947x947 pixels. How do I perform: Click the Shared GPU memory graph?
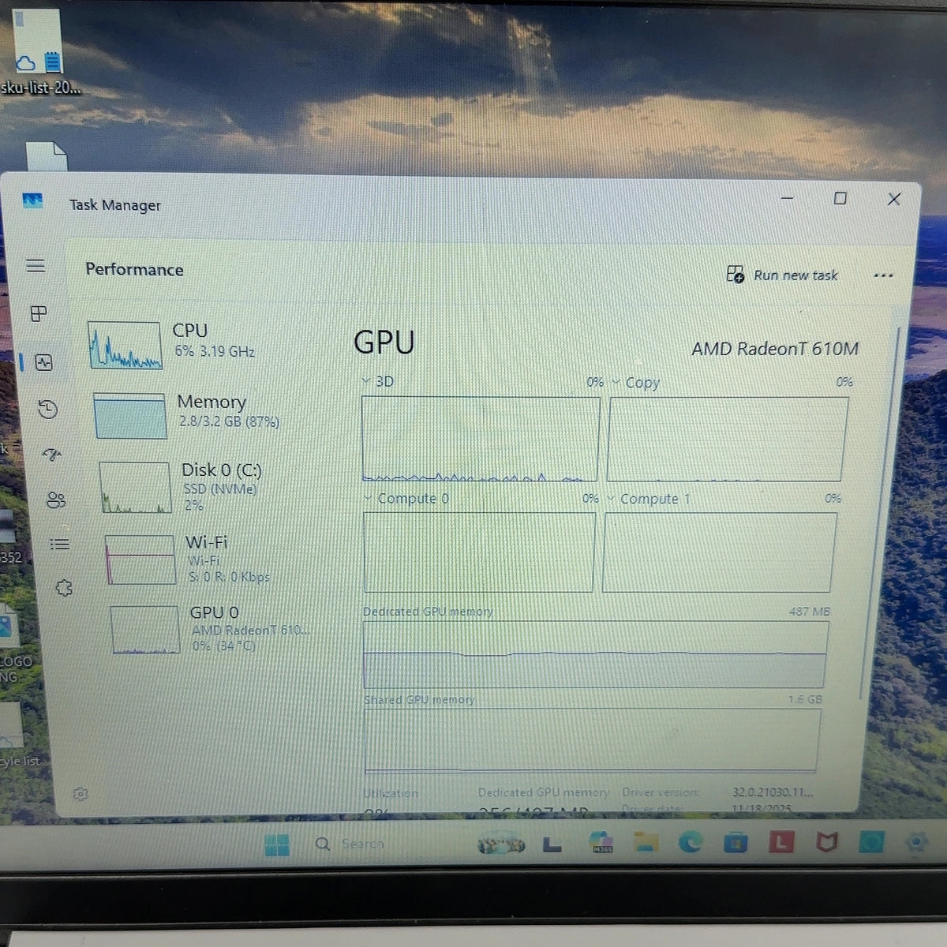point(592,739)
